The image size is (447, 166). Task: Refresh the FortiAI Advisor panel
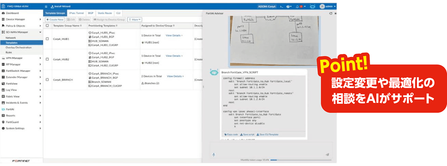coord(331,13)
